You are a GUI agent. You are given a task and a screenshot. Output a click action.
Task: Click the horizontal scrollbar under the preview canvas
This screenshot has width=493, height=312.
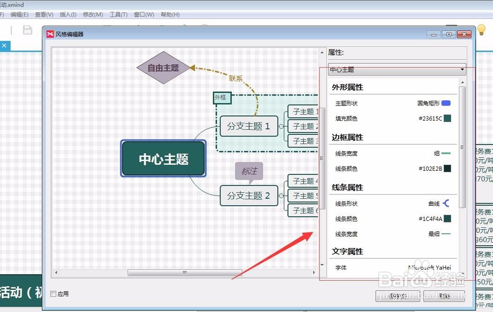coord(184,272)
